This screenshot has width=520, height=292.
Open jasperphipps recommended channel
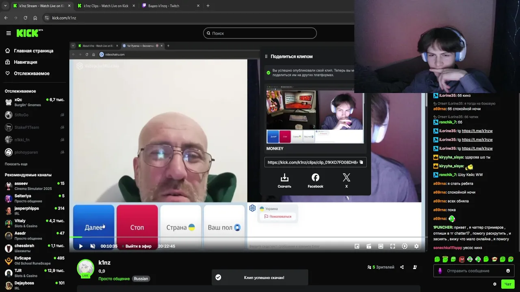(x=35, y=211)
